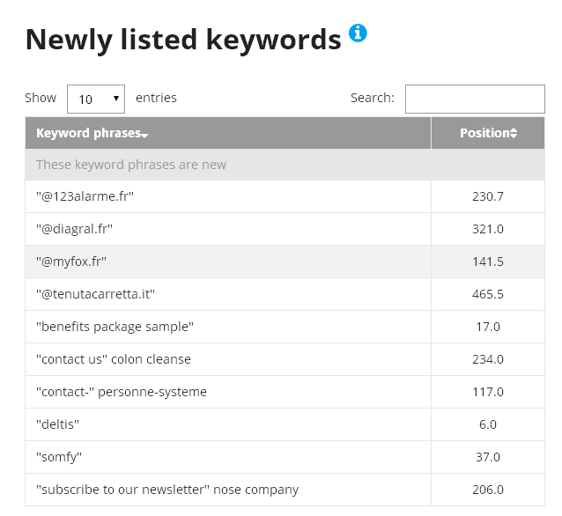Click the "These keyword phrases are new" group row
This screenshot has height=516, width=562.
(x=285, y=165)
